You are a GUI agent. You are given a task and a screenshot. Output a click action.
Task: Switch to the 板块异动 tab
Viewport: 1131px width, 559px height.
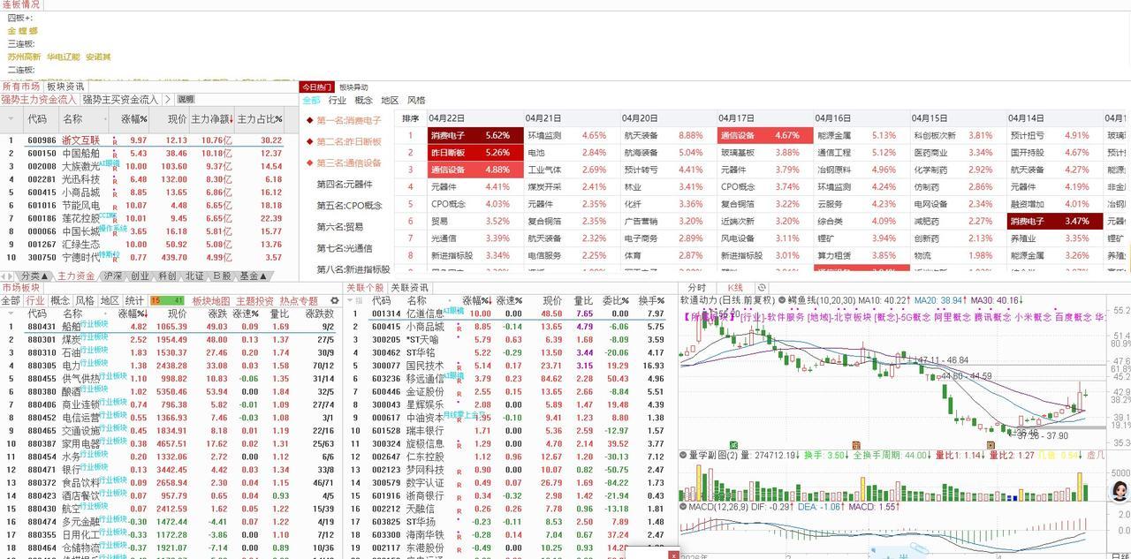[353, 87]
